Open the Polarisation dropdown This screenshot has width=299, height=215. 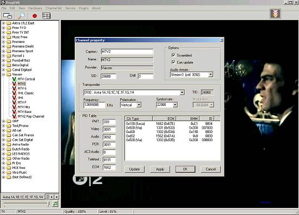point(139,105)
